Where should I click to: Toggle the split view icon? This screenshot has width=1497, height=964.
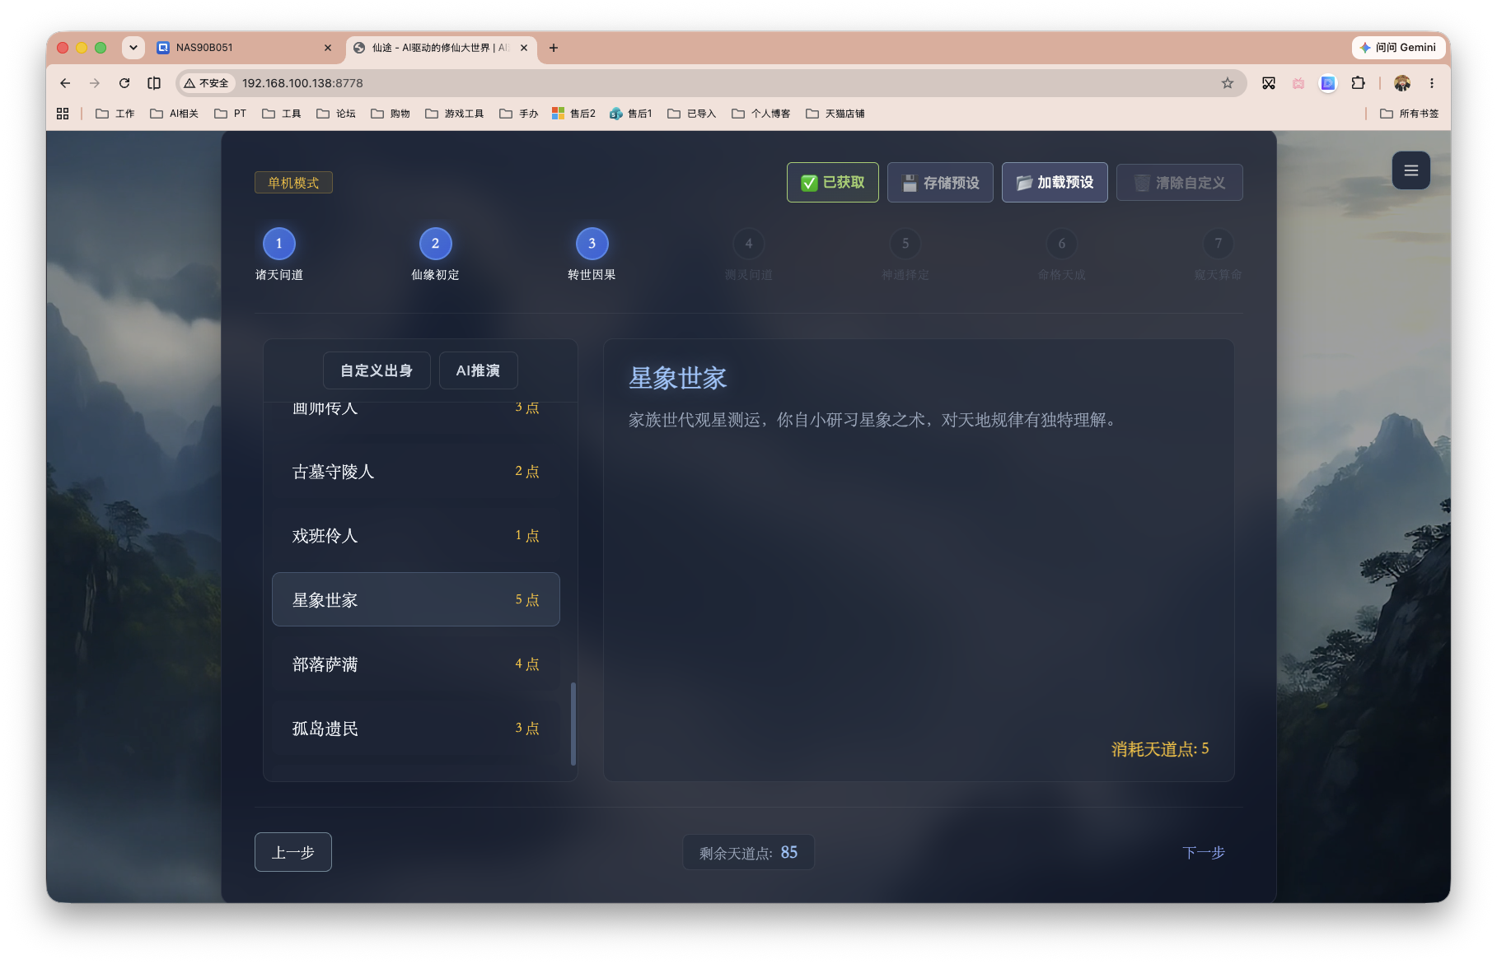tap(154, 83)
